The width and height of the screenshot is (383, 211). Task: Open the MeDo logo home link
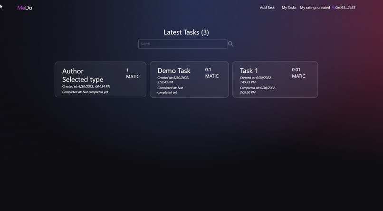25,8
